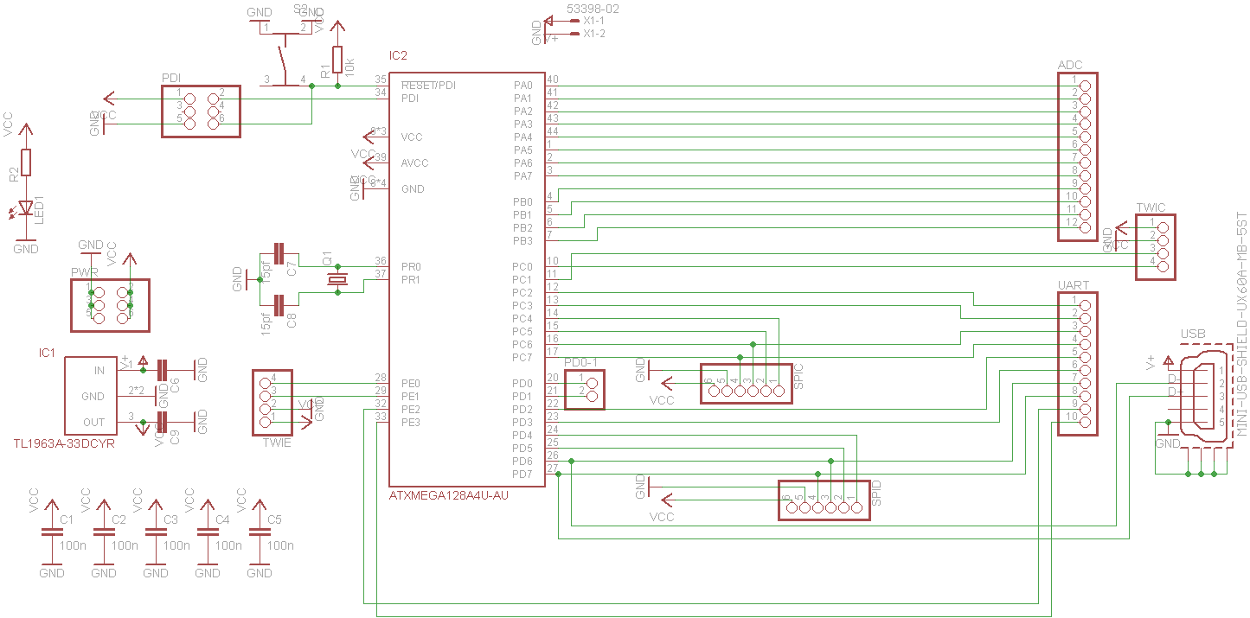Click the PA0 pin label

click(x=522, y=86)
